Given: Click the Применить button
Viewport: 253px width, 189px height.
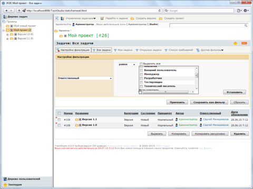Looking at the screenshot, I should [177, 102].
